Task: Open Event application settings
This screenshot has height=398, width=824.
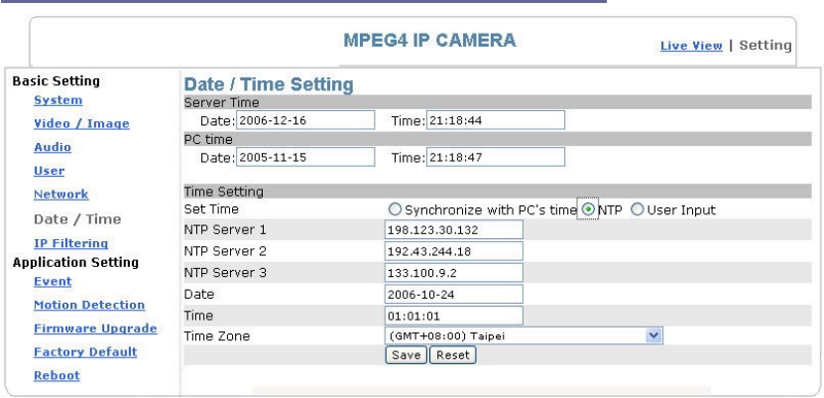Action: tap(53, 282)
